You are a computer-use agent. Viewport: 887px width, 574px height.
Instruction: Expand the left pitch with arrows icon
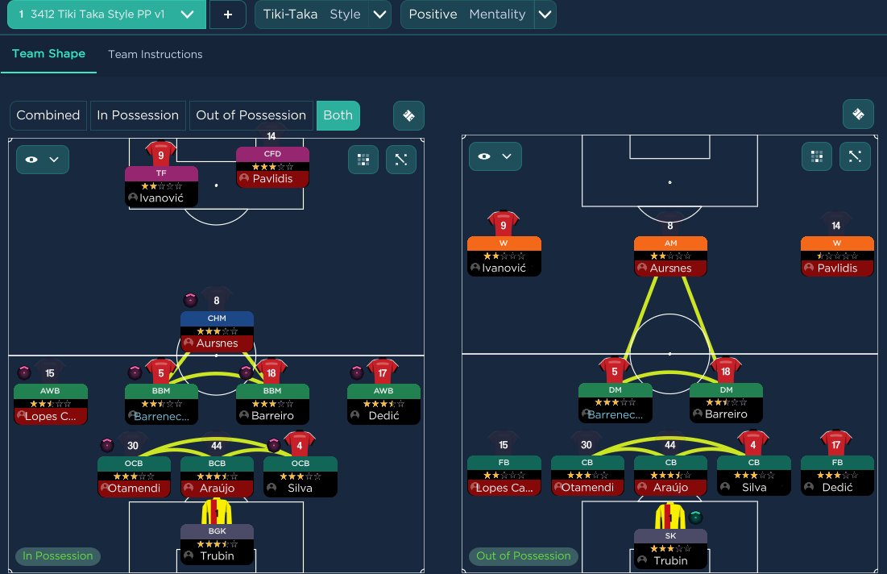click(x=401, y=160)
